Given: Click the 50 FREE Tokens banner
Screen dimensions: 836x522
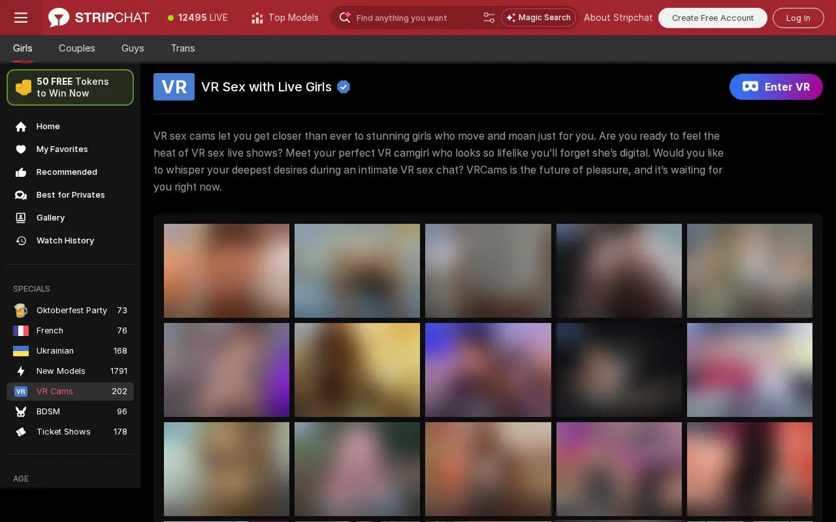Looking at the screenshot, I should click(x=70, y=87).
